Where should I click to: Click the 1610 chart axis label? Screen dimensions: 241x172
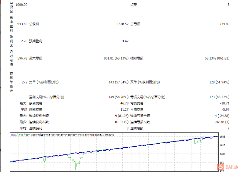click(222, 145)
